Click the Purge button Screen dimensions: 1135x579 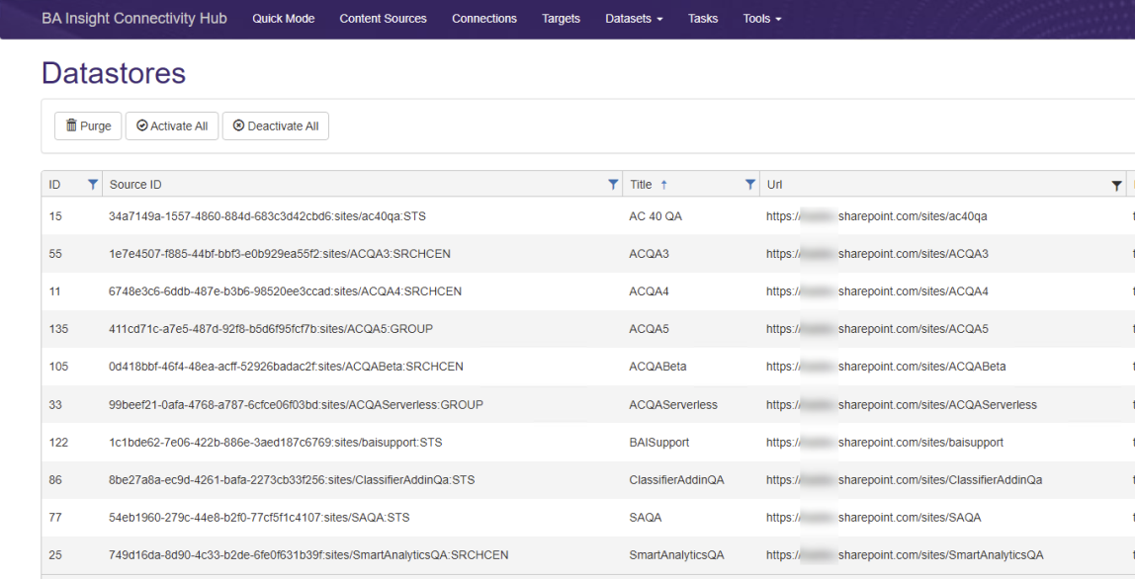point(88,126)
